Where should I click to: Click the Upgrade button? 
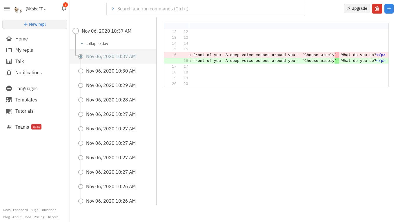(x=357, y=8)
